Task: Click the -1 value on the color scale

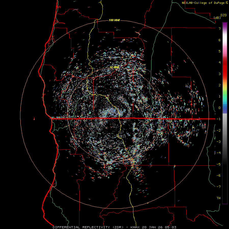Action: click(x=219, y=119)
